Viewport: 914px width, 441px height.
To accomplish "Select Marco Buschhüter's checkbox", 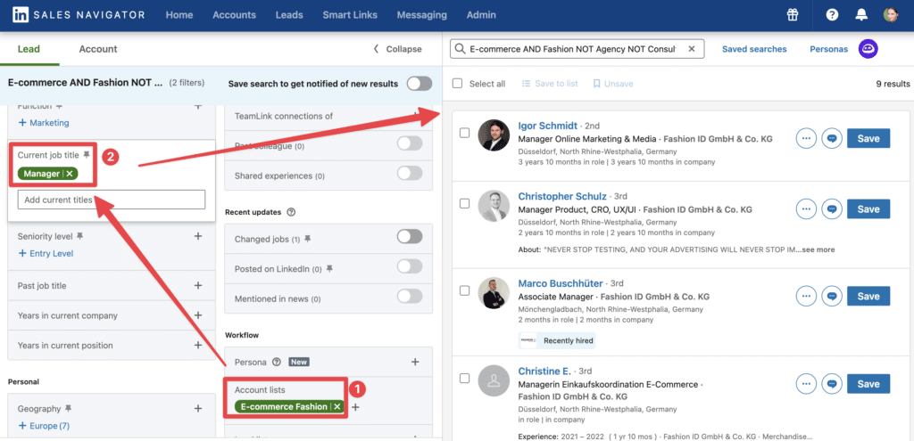I will pyautogui.click(x=464, y=290).
